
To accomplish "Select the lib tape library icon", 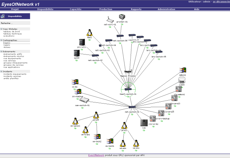I will [x=144, y=123].
